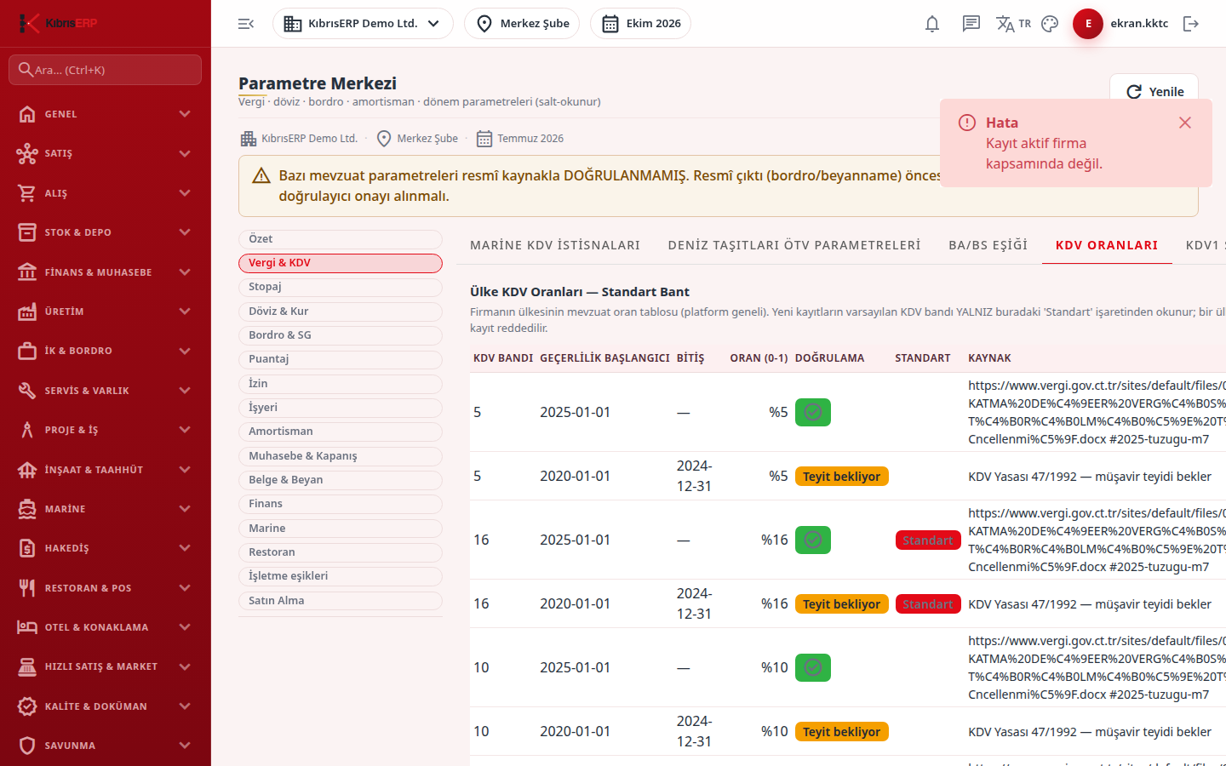Select Satın Alma category
Image resolution: width=1226 pixels, height=766 pixels.
(x=341, y=601)
